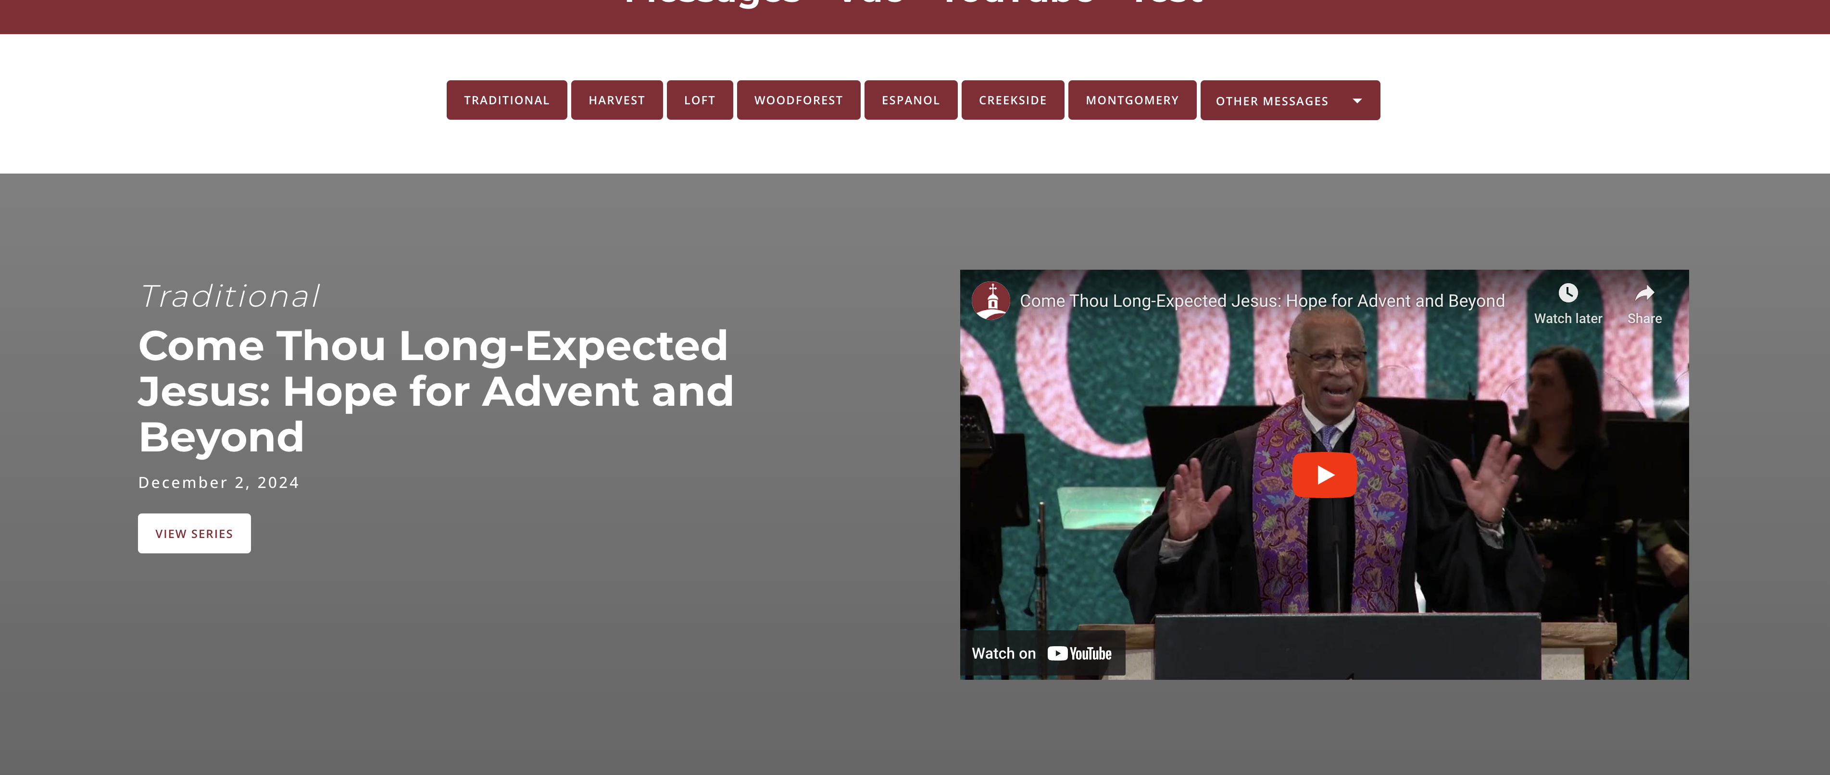Click the View Series button
The image size is (1830, 775).
pos(194,534)
